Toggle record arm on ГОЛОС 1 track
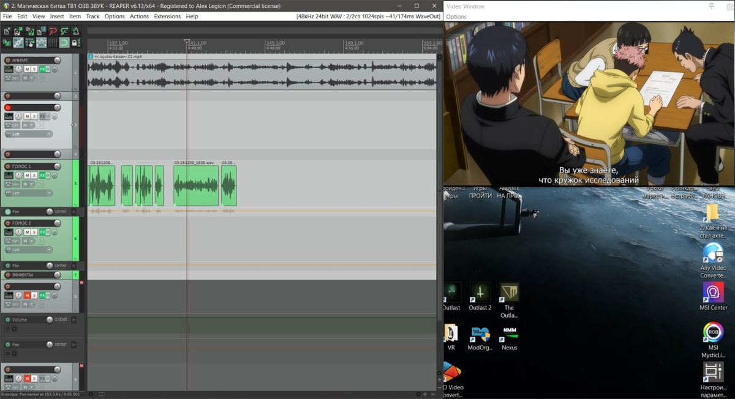Screen dimensions: 735x399 point(7,166)
